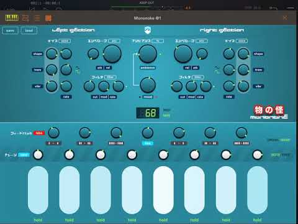
Task: Select upper waveform icon in left section
Action: coord(78,68)
